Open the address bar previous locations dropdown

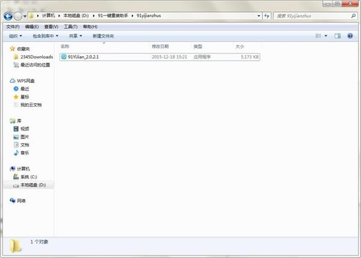pos(259,16)
